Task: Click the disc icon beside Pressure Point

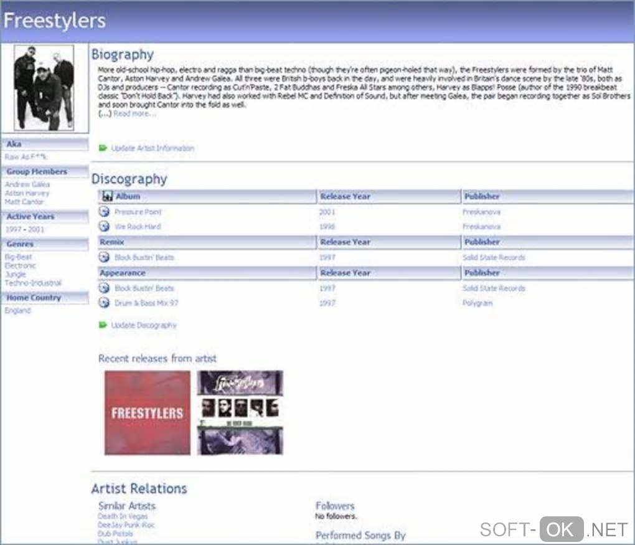Action: (104, 212)
